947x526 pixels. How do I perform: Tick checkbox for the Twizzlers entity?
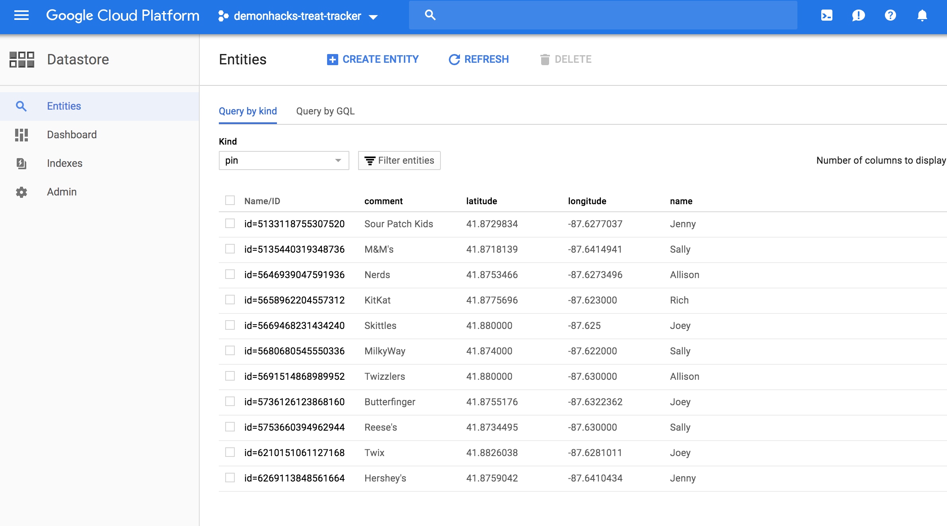pos(230,376)
